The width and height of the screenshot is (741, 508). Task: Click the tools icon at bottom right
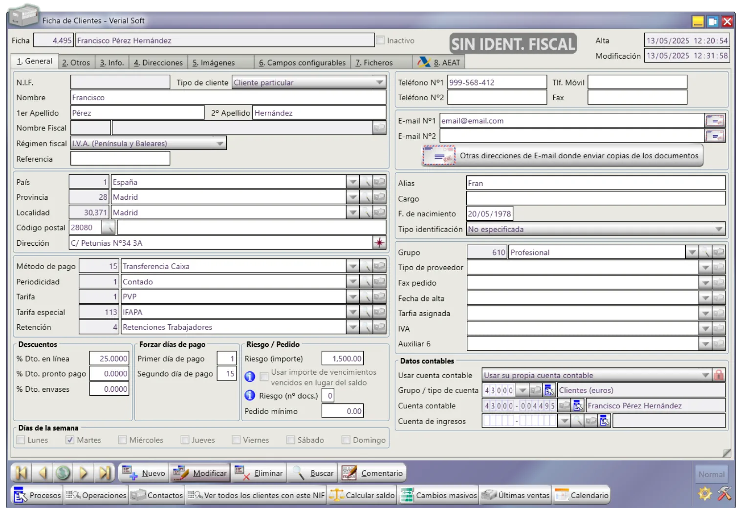724,494
